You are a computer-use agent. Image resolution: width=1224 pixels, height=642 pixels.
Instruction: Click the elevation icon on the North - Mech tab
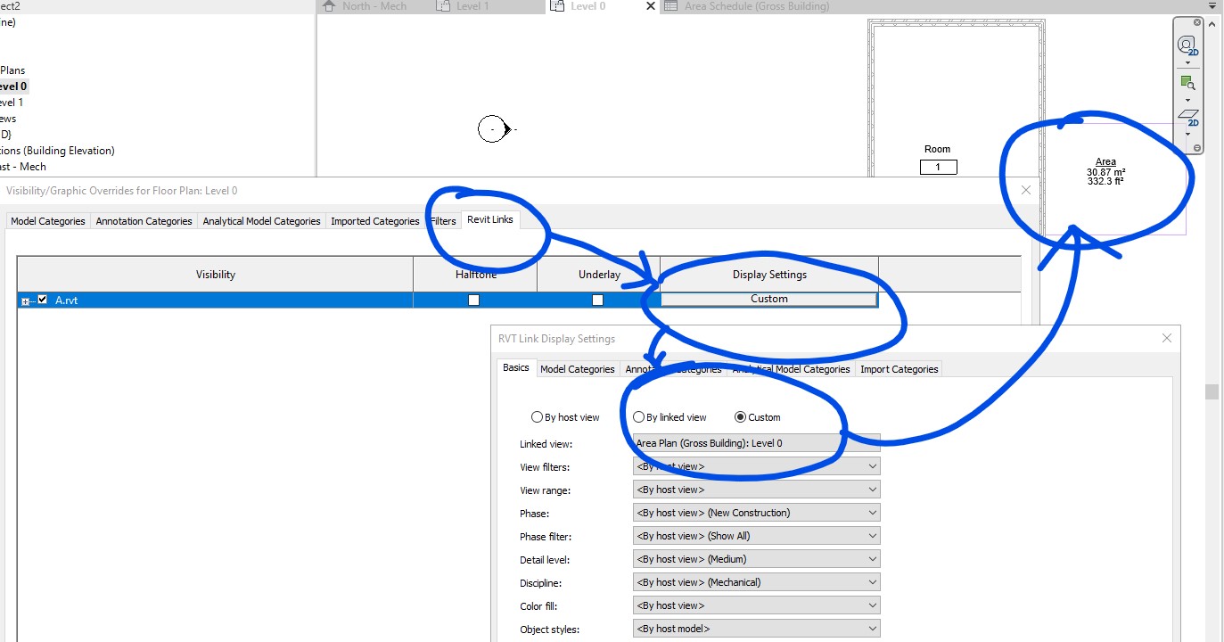click(330, 5)
